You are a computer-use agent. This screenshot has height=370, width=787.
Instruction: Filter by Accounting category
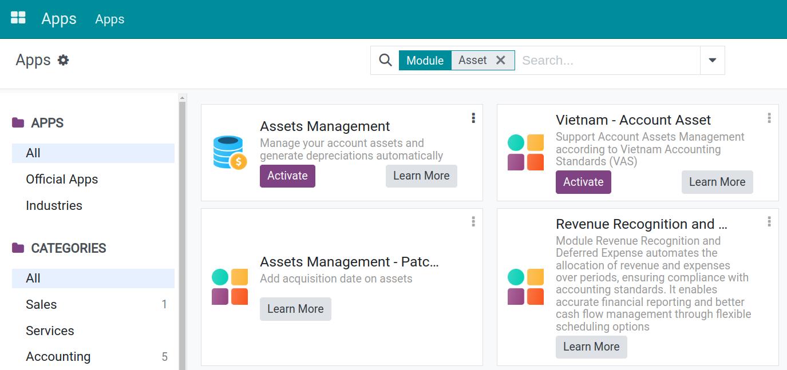point(93,357)
